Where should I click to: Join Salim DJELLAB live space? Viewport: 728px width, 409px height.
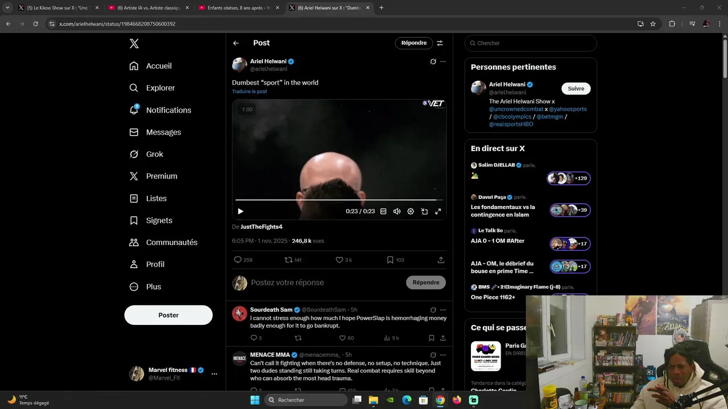(x=569, y=178)
